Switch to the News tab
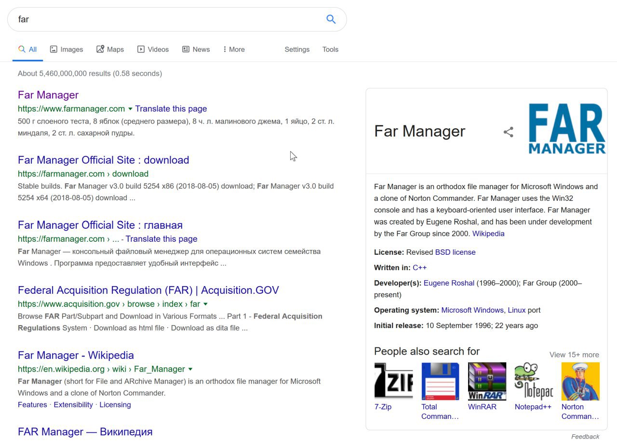 pos(196,49)
